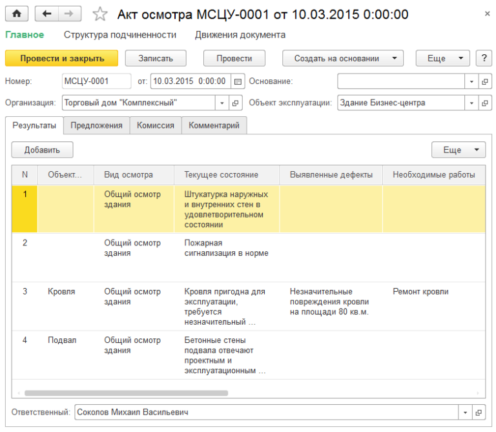Image resolution: width=496 pixels, height=432 pixels.
Task: Open the Организация record using its open icon
Action: click(x=236, y=103)
